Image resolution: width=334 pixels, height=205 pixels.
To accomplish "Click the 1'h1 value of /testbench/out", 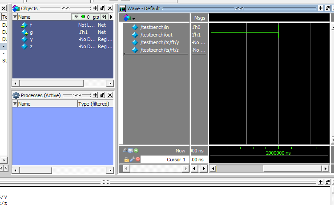I will coord(196,35).
